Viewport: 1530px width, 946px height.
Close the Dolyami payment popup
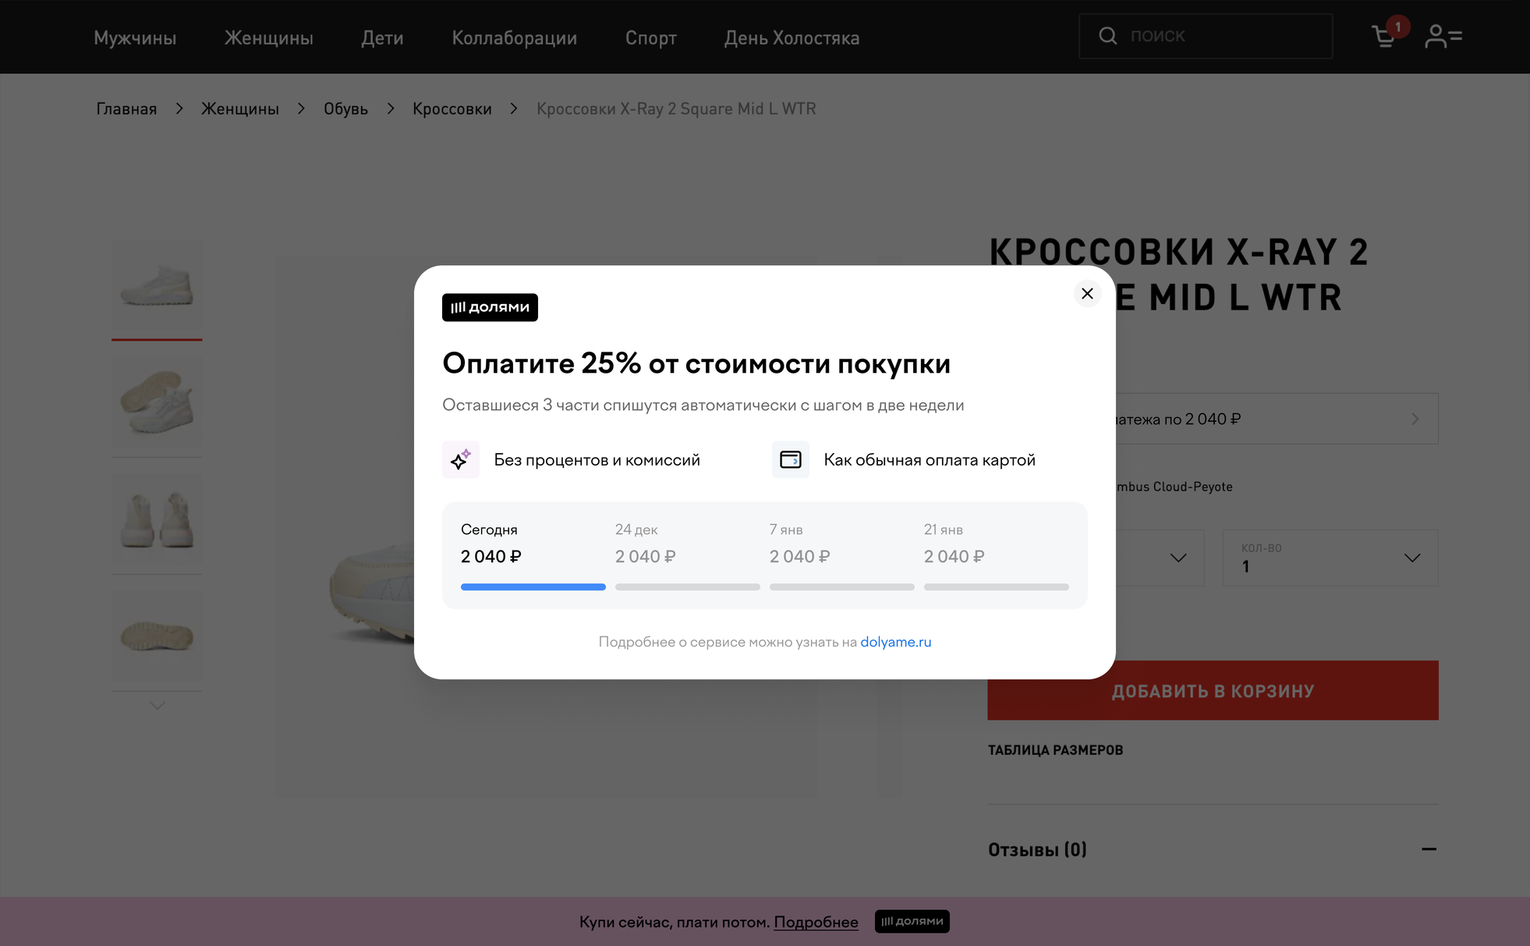(x=1087, y=294)
